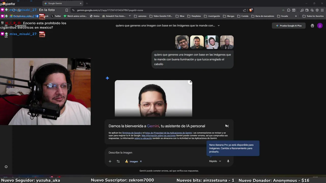Open the Deepfakes bookmark folder
The height and width of the screenshot is (183, 326).
(x=194, y=16)
